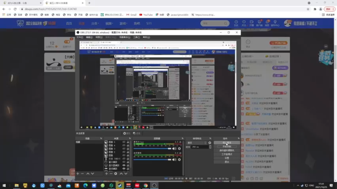This screenshot has width=337, height=189.
Task: Remove the selected source with minus icon
Action: point(111,173)
